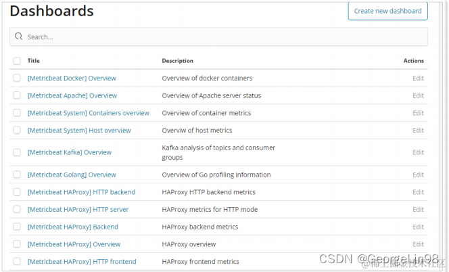Click Edit for HAProxy HTTP server row
The image size is (449, 272).
point(418,210)
